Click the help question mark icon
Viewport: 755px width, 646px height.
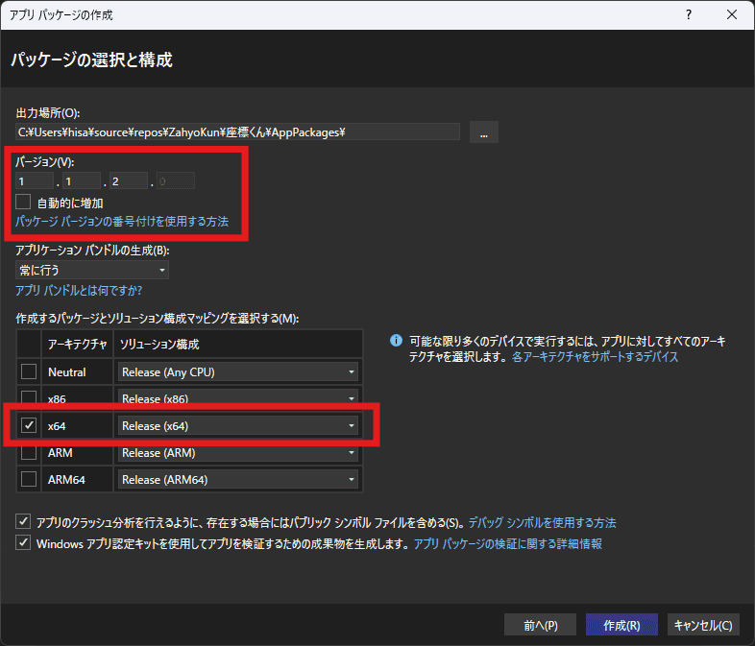689,14
